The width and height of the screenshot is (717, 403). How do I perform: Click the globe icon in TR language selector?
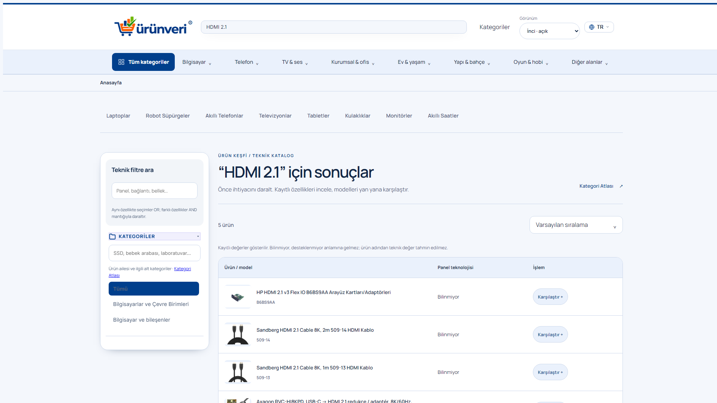point(592,27)
